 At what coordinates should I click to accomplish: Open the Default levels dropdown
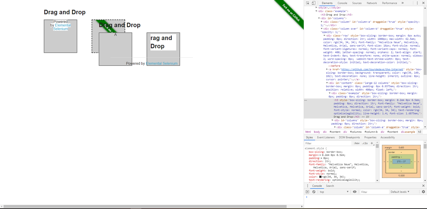[400, 192]
